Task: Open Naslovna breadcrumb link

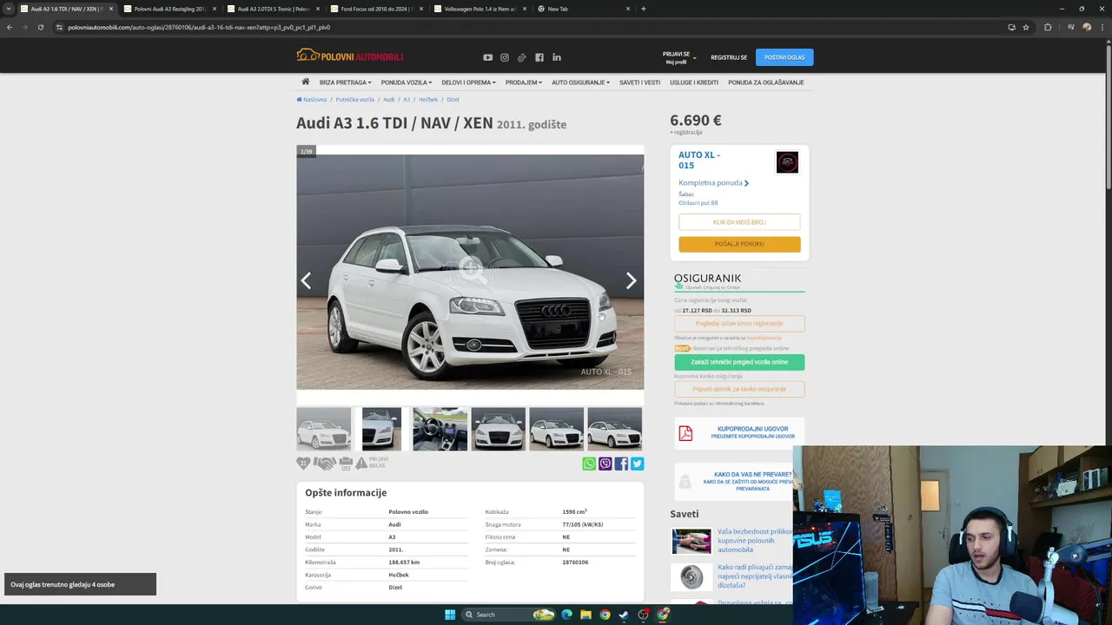Action: [312, 100]
